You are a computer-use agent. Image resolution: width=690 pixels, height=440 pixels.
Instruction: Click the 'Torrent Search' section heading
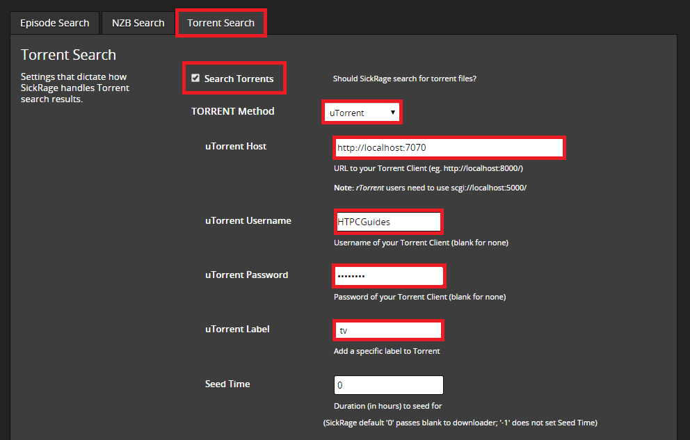click(68, 55)
